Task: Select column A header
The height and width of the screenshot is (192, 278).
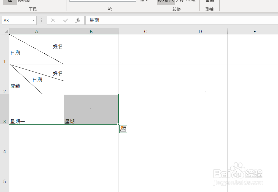Action: [x=37, y=31]
